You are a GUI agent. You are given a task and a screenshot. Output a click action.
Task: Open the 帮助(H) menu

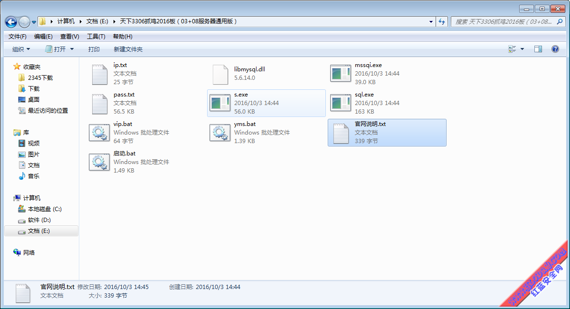click(123, 37)
